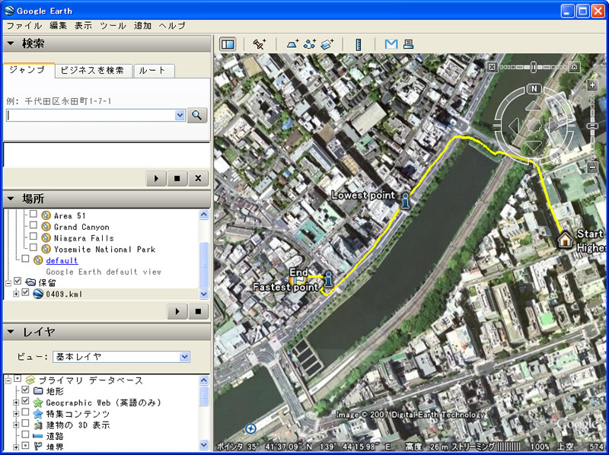Stop the search results tour
Screen dimensions: 609x455
tap(177, 179)
